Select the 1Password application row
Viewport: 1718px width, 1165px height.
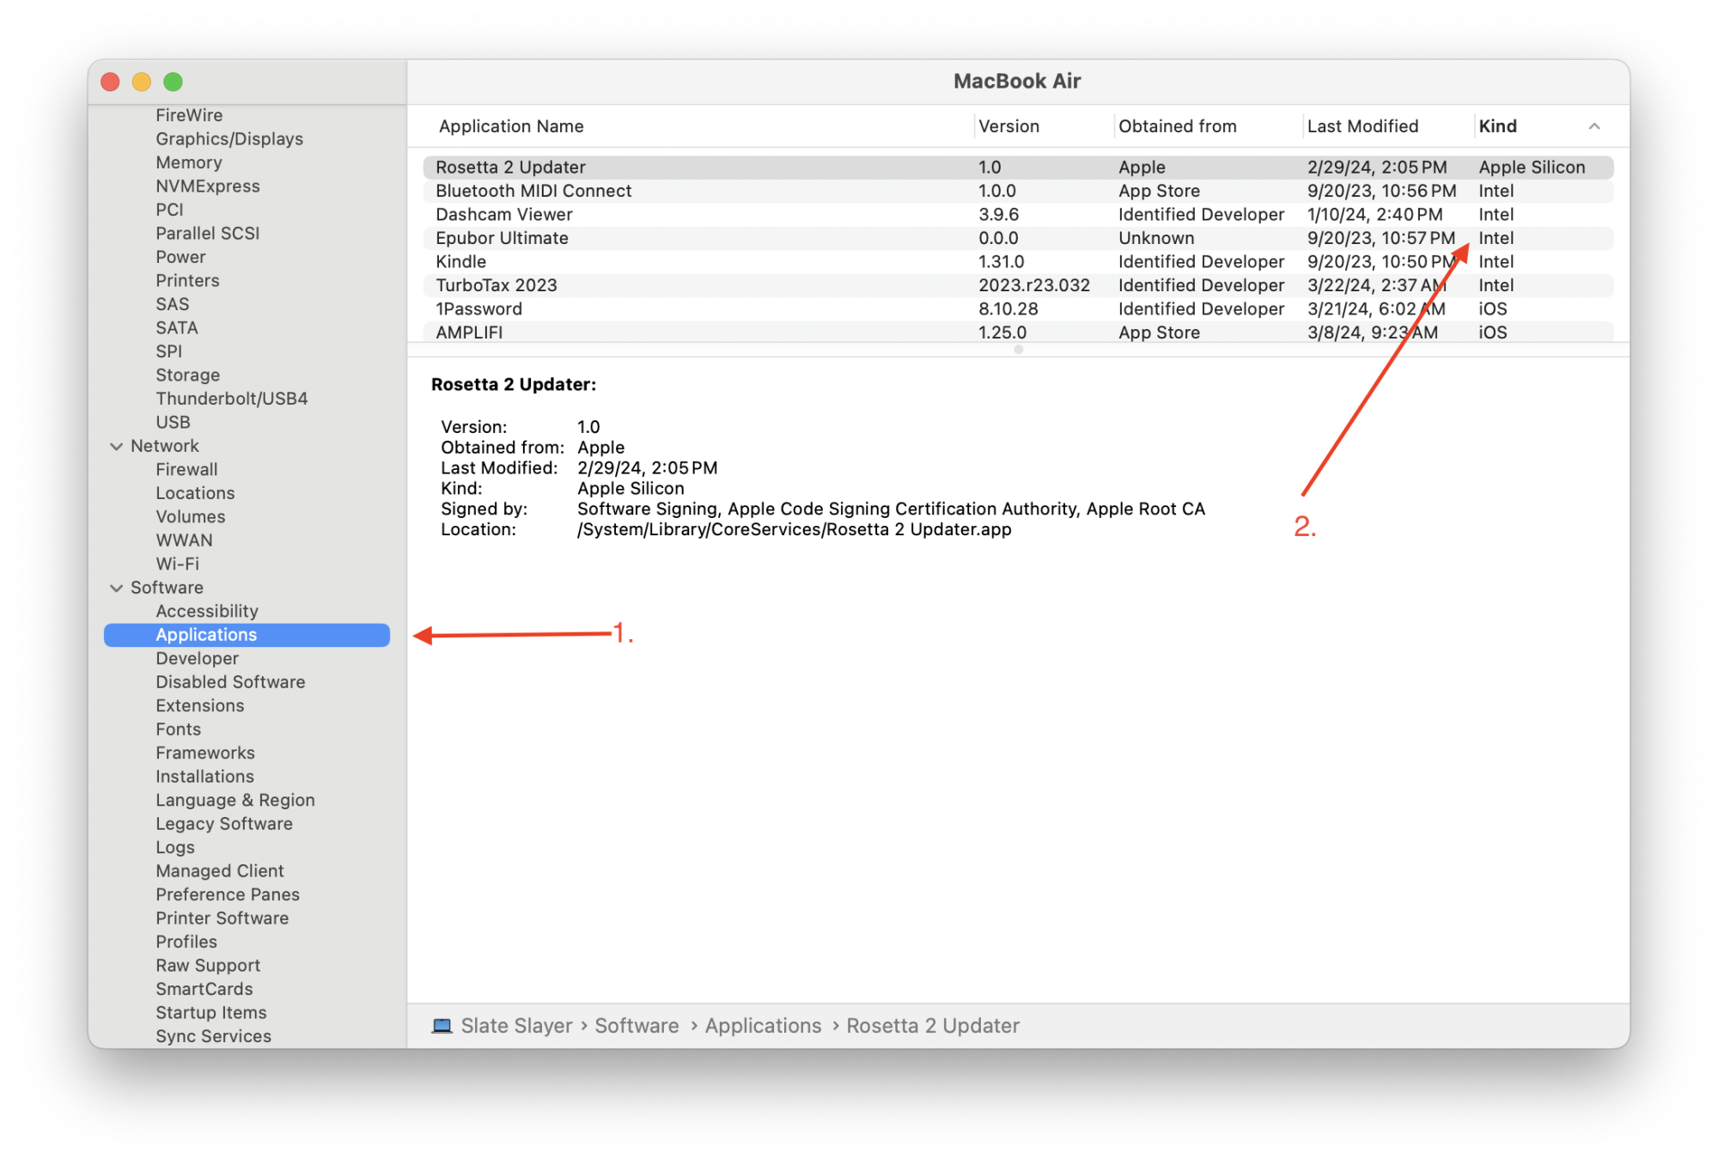(x=478, y=309)
